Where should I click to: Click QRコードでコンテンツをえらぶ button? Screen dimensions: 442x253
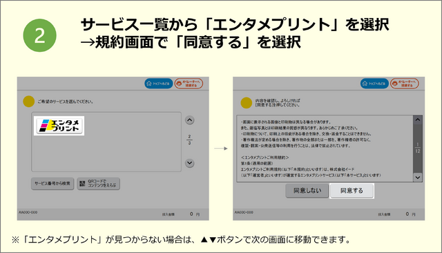pos(98,184)
